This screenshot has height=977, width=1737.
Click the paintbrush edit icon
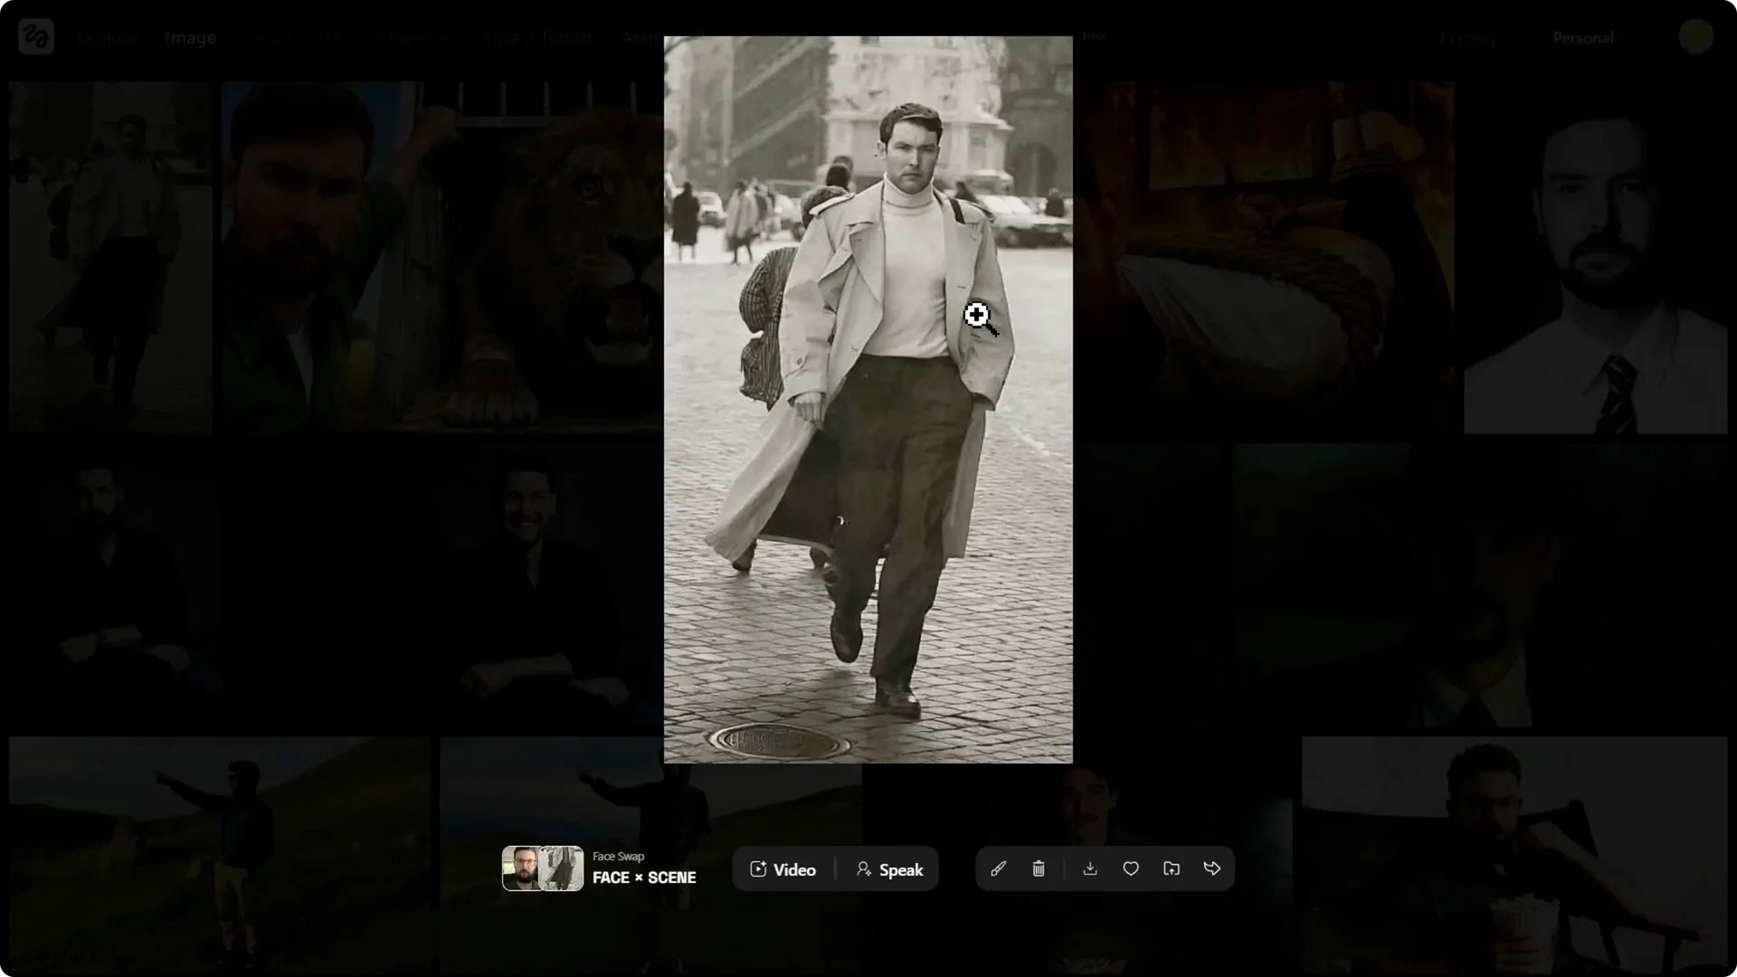pyautogui.click(x=998, y=869)
